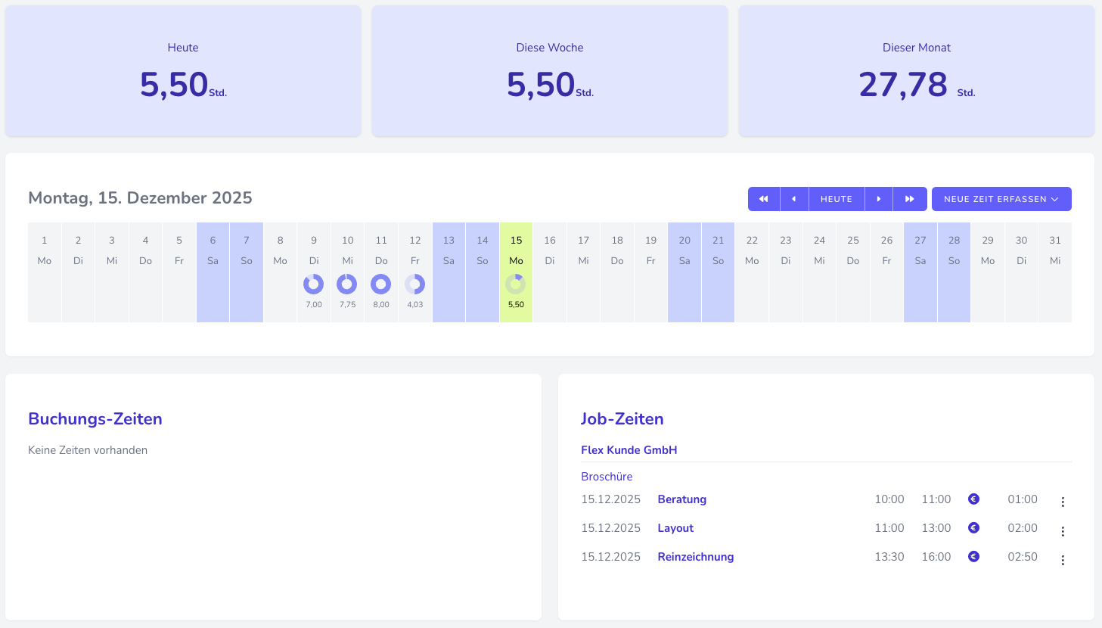Click the euro icon beside the Layout entry
This screenshot has height=628, width=1102.
click(973, 527)
